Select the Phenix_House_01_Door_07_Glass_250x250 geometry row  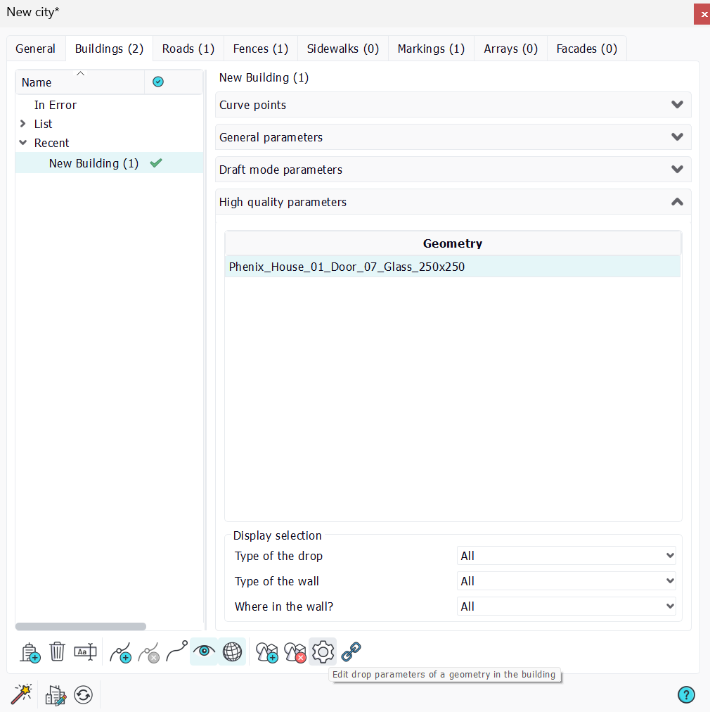(453, 267)
